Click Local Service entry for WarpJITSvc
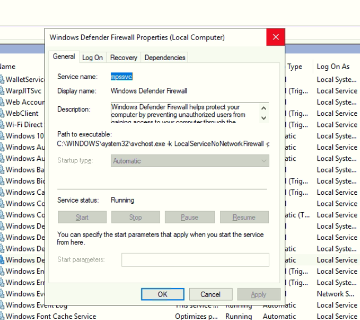This screenshot has width=360, height=320. click(x=337, y=91)
